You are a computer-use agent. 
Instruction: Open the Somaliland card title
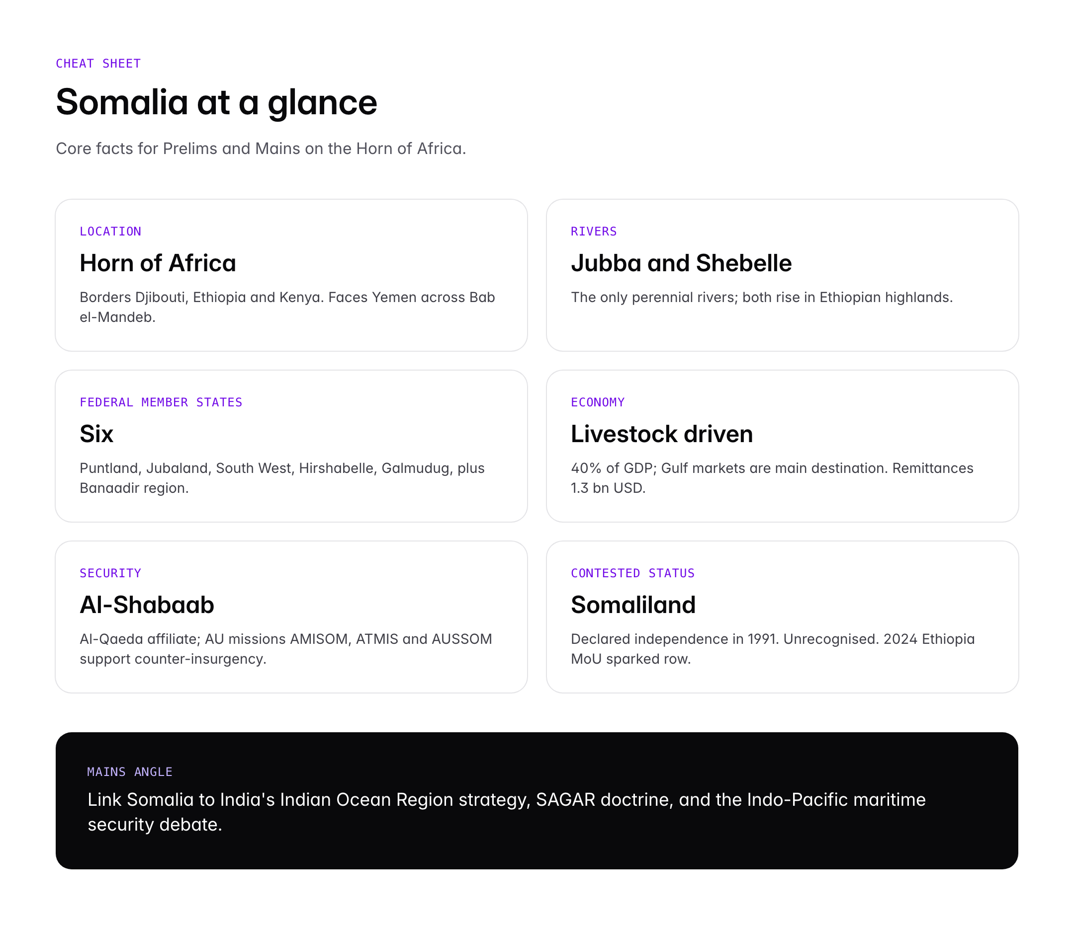click(633, 605)
